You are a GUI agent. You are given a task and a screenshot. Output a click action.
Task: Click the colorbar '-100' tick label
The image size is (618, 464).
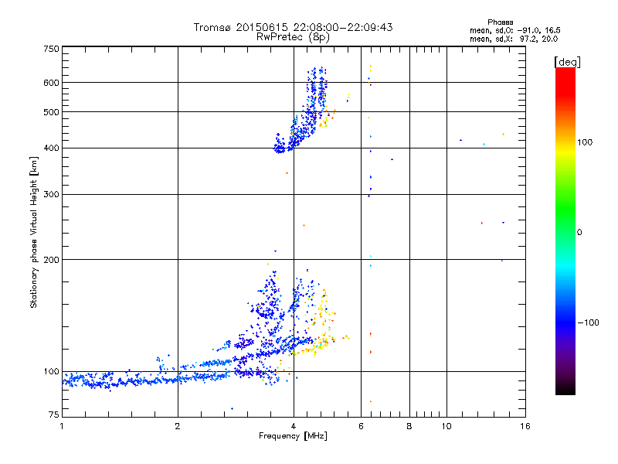pos(589,322)
